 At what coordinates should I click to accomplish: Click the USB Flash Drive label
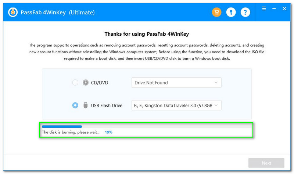(107, 106)
